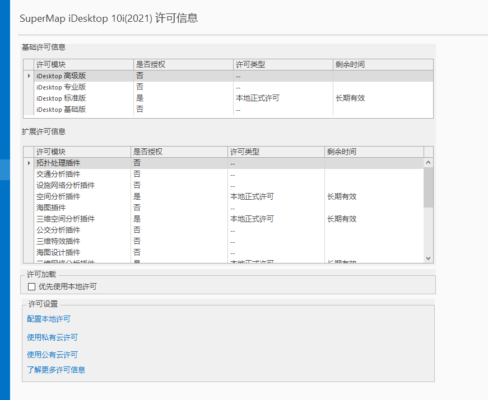Click 许可模块 header in 扩展许可信息 table
This screenshot has height=400, width=488.
pyautogui.click(x=82, y=152)
